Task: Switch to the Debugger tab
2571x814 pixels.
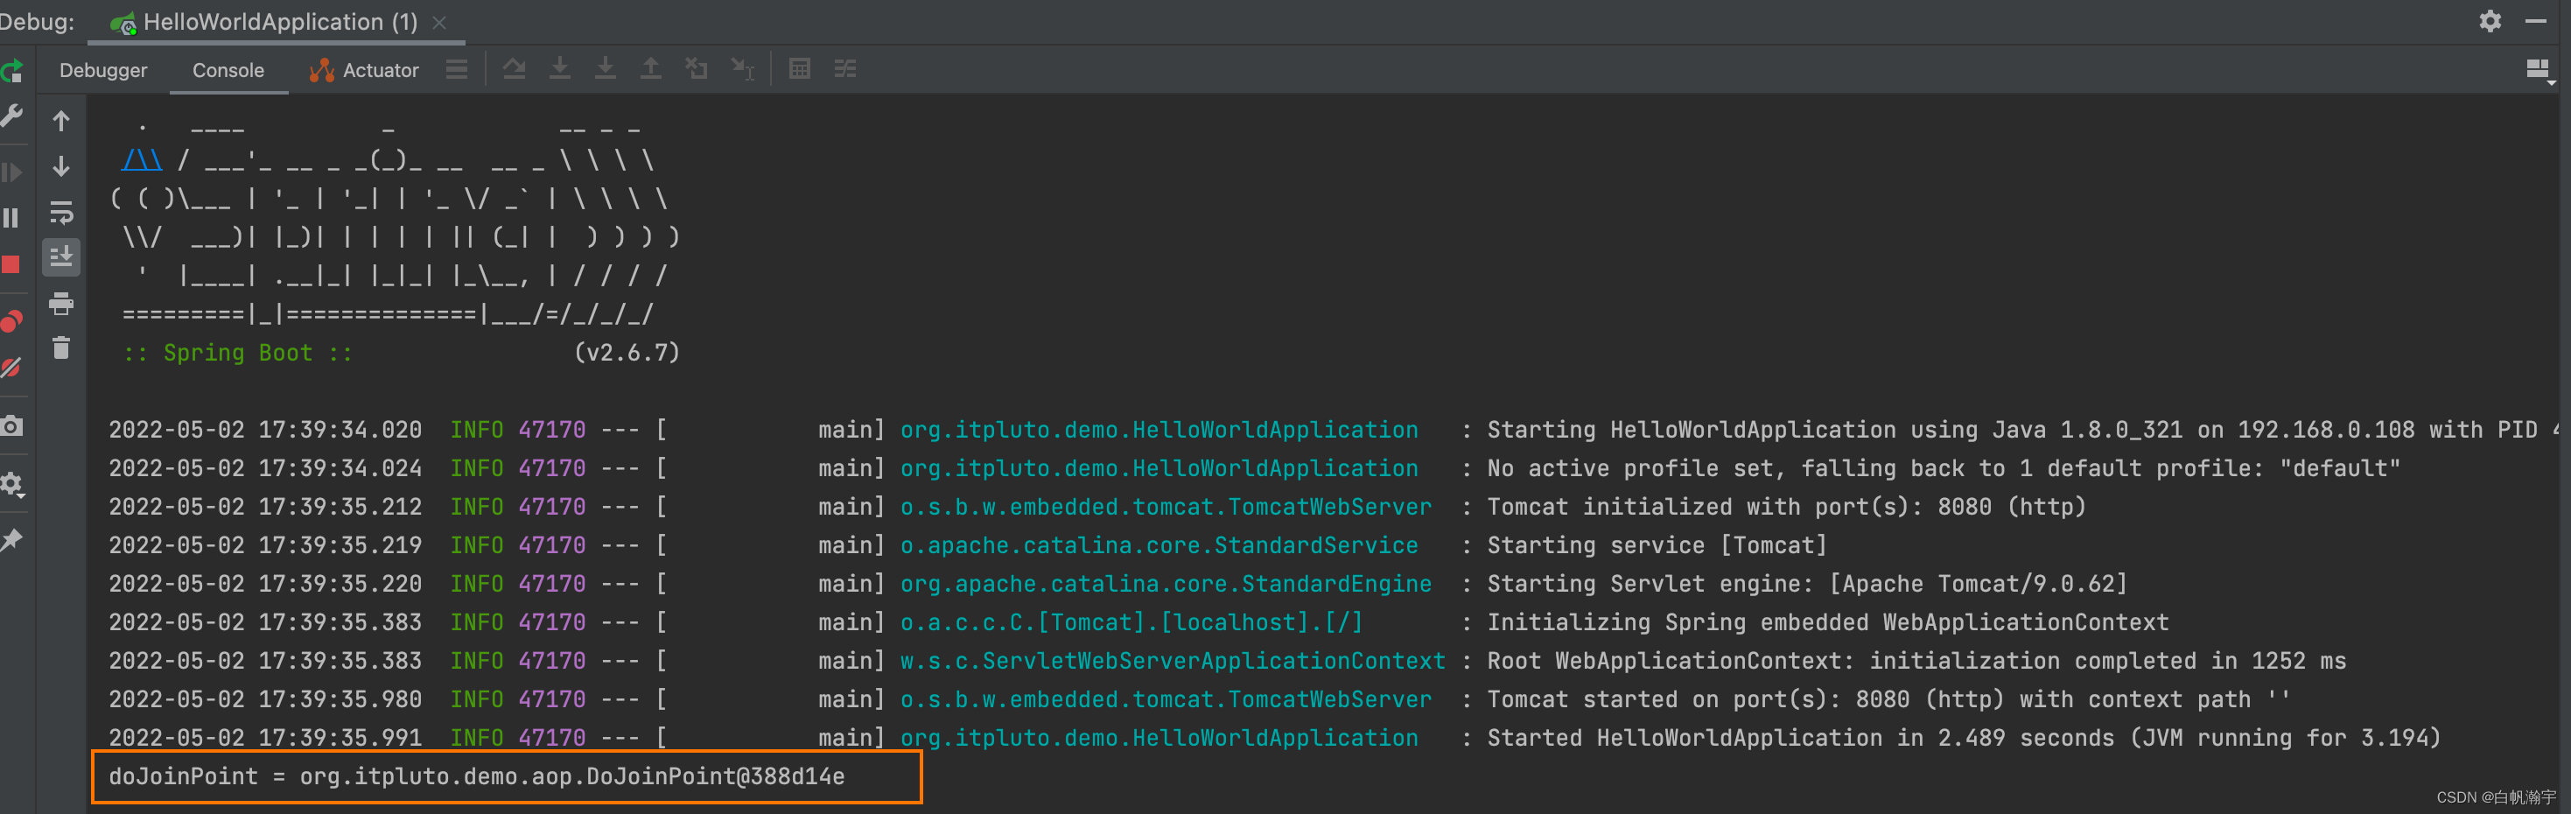Action: 102,70
